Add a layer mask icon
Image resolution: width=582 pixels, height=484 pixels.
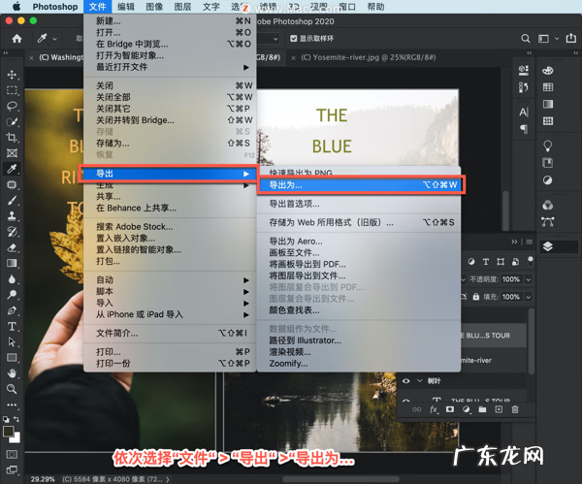point(450,409)
